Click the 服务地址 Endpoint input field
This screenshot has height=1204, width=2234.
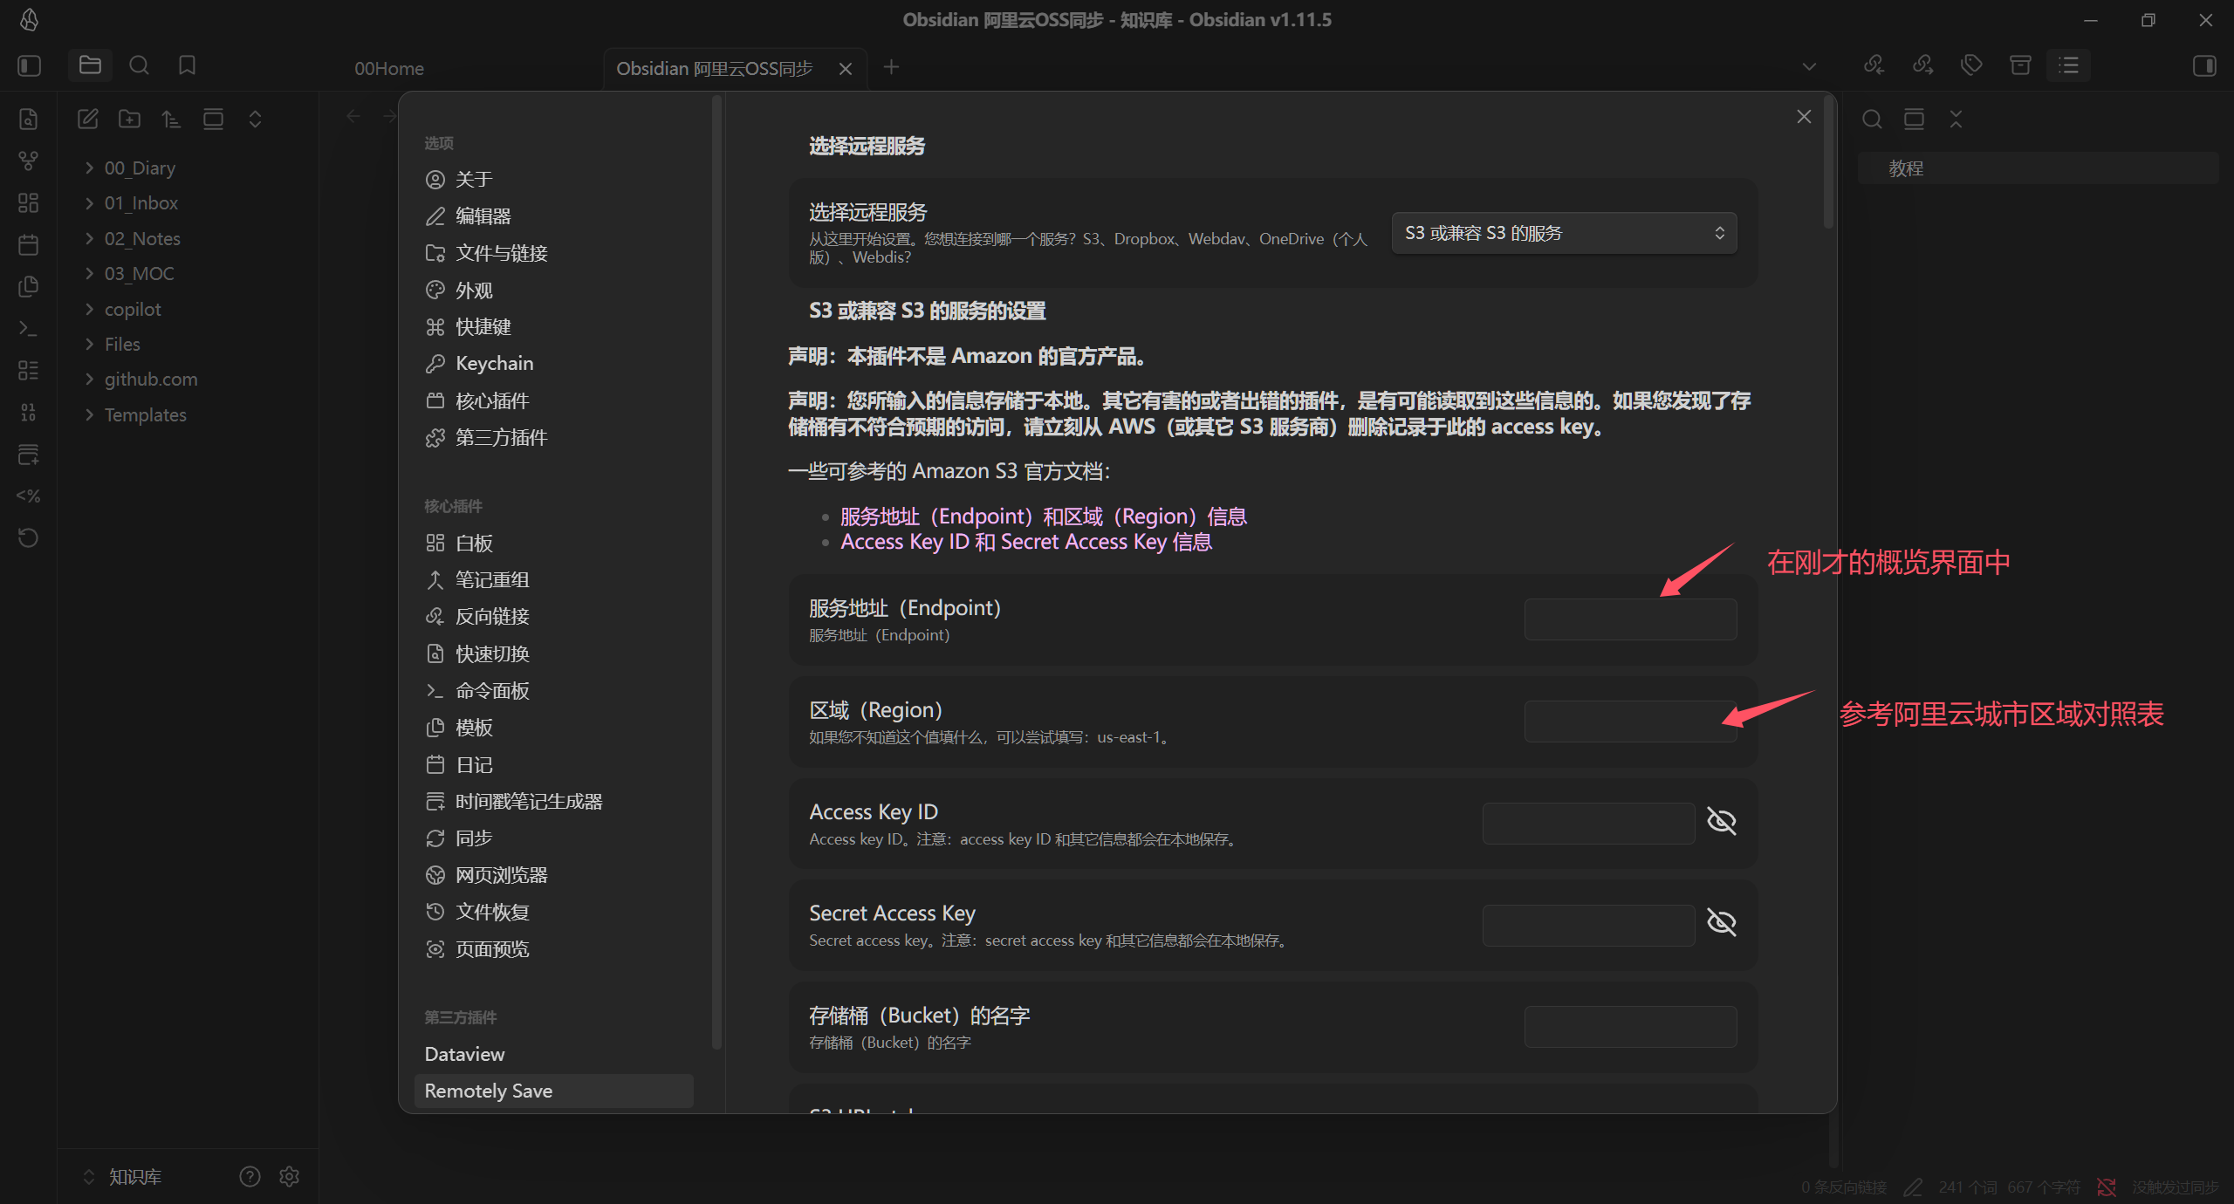[x=1630, y=619]
